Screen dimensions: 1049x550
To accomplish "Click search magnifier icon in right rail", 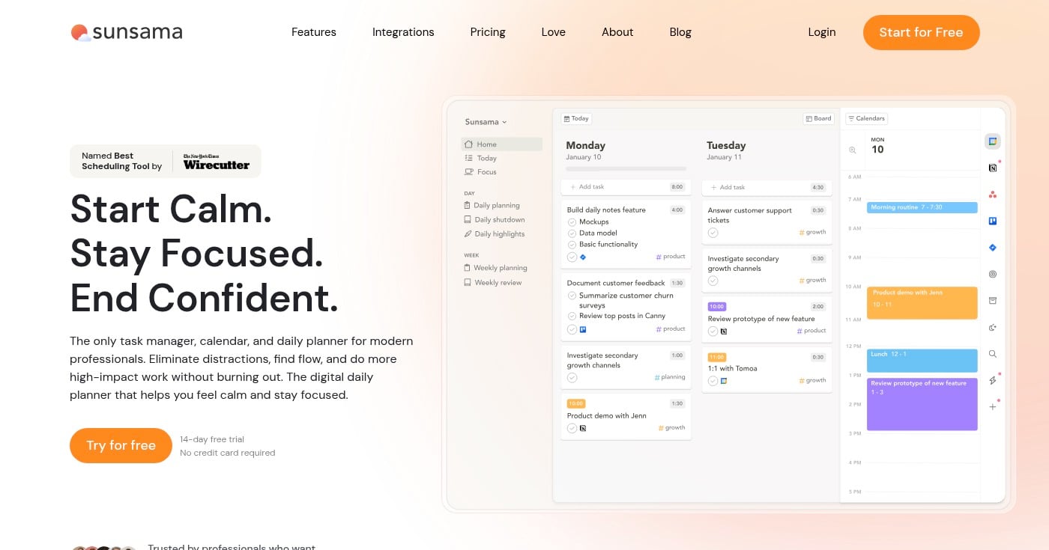I will point(992,354).
